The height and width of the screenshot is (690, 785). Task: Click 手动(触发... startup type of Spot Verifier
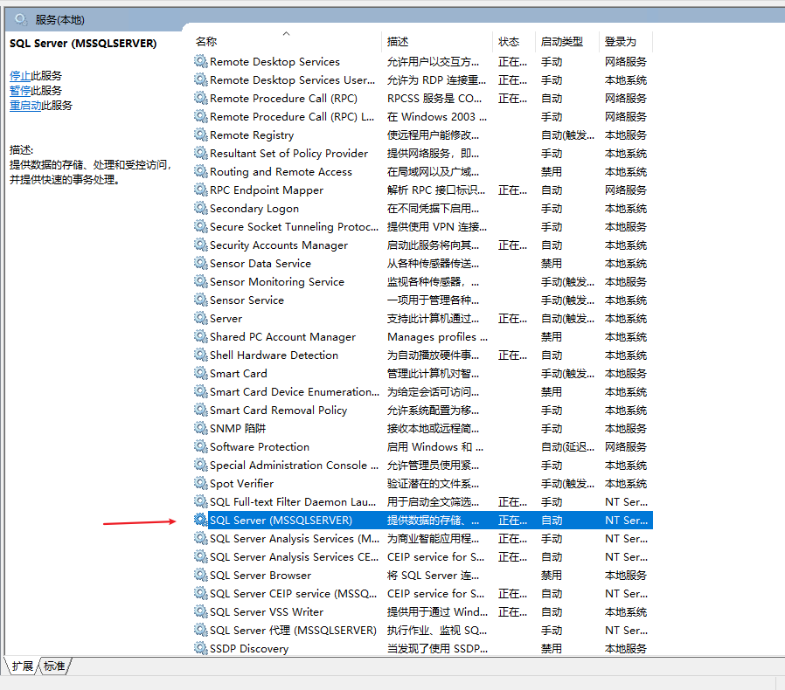567,483
